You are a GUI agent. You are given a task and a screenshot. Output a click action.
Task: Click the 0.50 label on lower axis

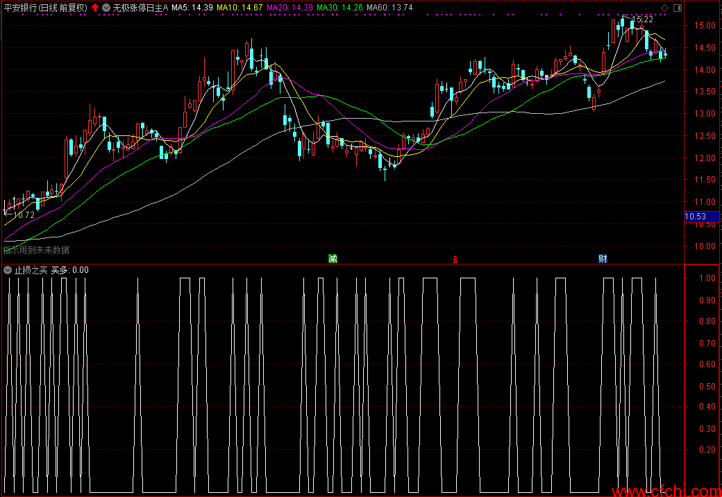pyautogui.click(x=707, y=386)
